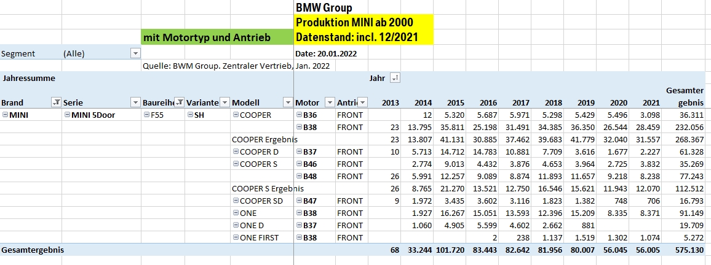
Task: Open the Segment (Alle) filter dropdown
Action: tap(135, 53)
